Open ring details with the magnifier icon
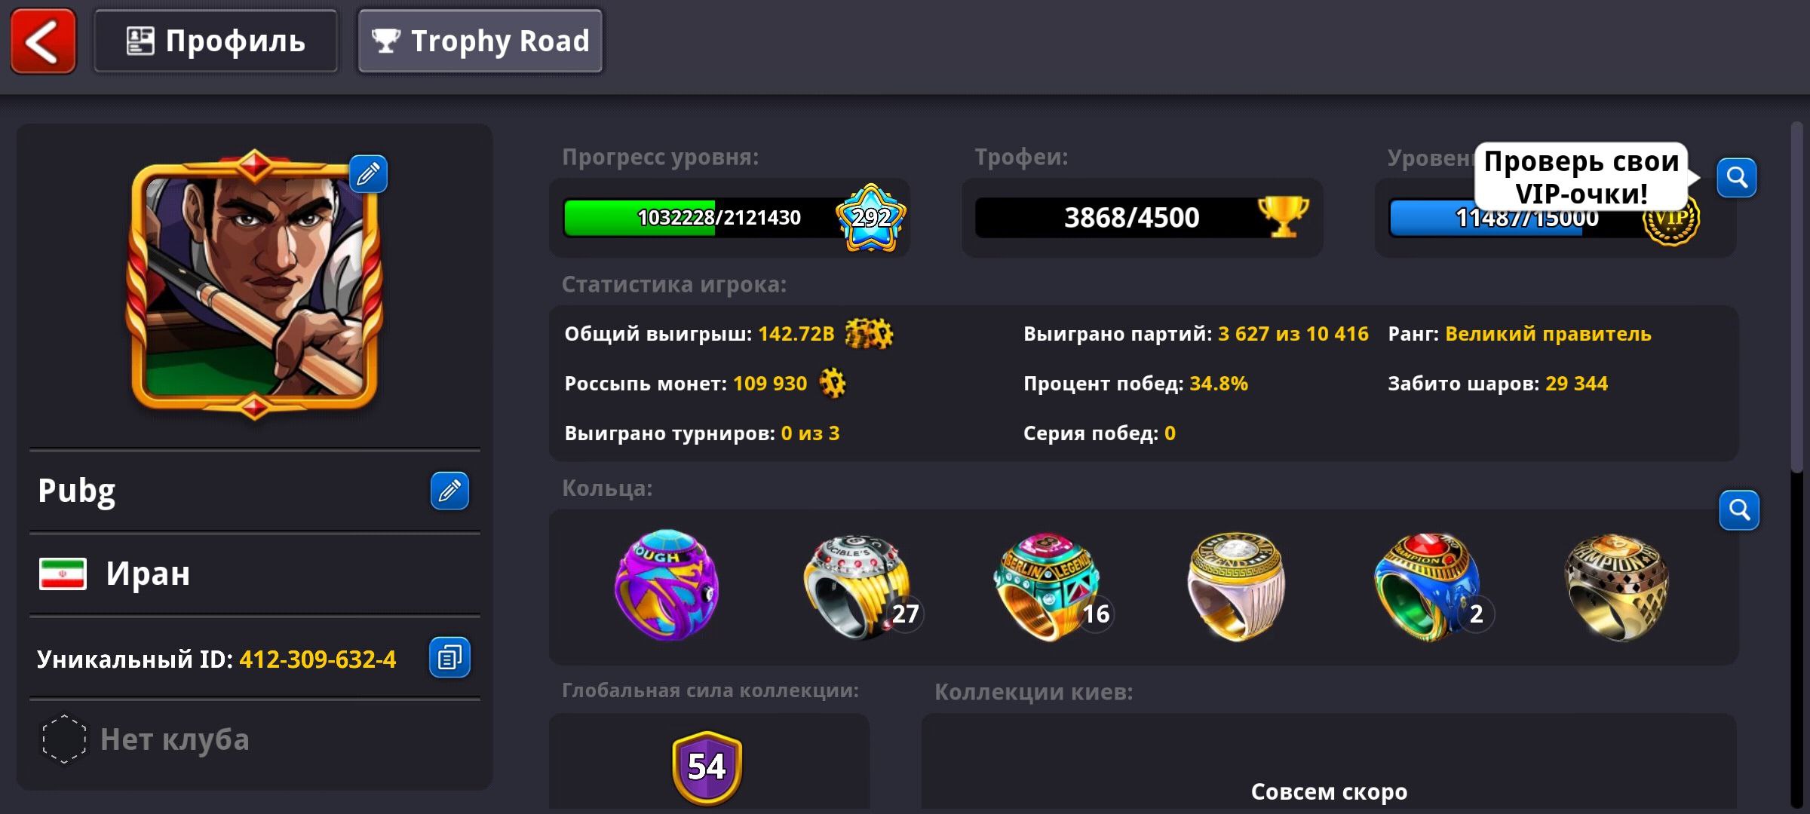 1739,510
